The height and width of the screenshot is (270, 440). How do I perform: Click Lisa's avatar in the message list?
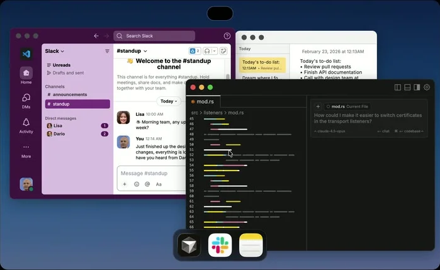point(123,118)
